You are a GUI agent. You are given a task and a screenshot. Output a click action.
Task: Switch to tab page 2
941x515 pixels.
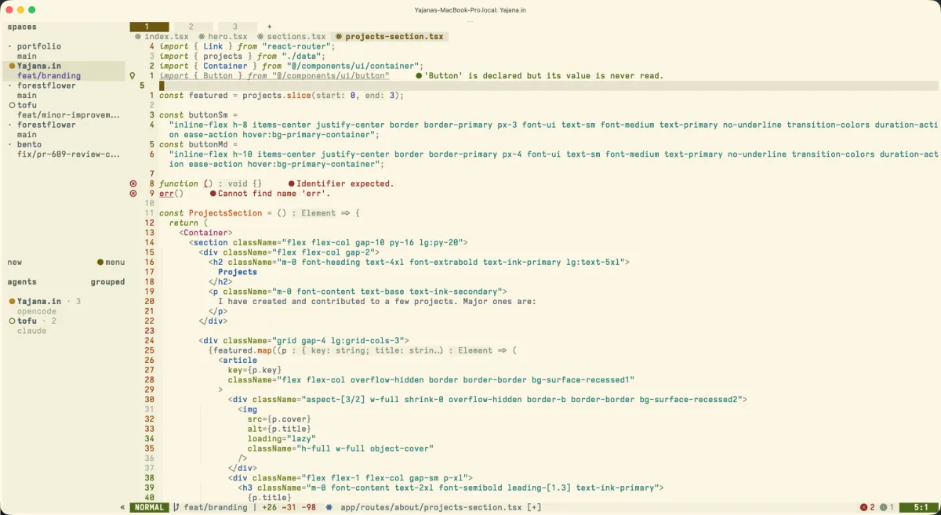click(191, 27)
